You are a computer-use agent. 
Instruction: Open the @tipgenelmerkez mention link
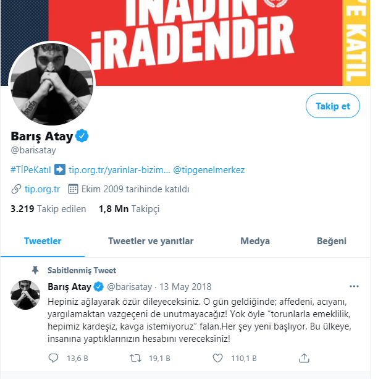(209, 170)
